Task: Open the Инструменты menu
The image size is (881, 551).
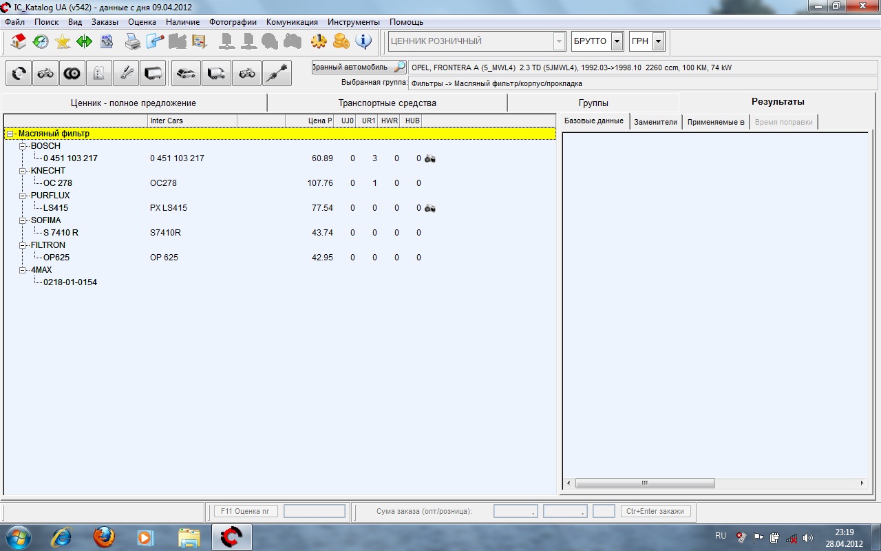Action: (x=353, y=22)
